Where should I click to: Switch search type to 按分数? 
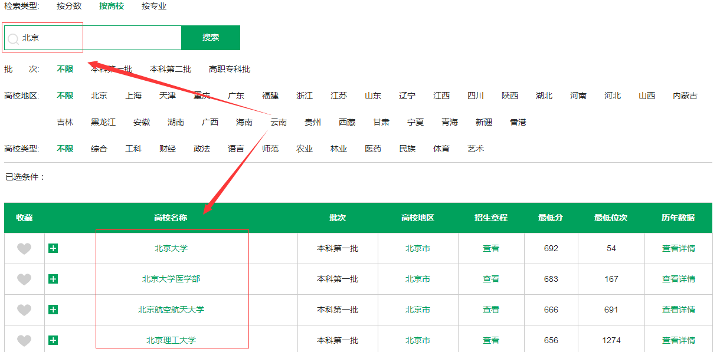(69, 6)
